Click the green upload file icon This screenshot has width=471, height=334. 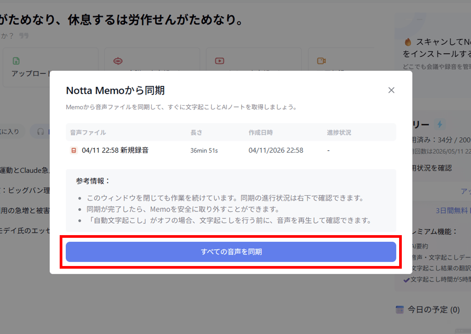tap(16, 61)
